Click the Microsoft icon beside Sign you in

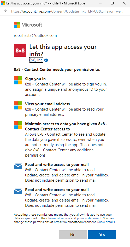click(18, 80)
